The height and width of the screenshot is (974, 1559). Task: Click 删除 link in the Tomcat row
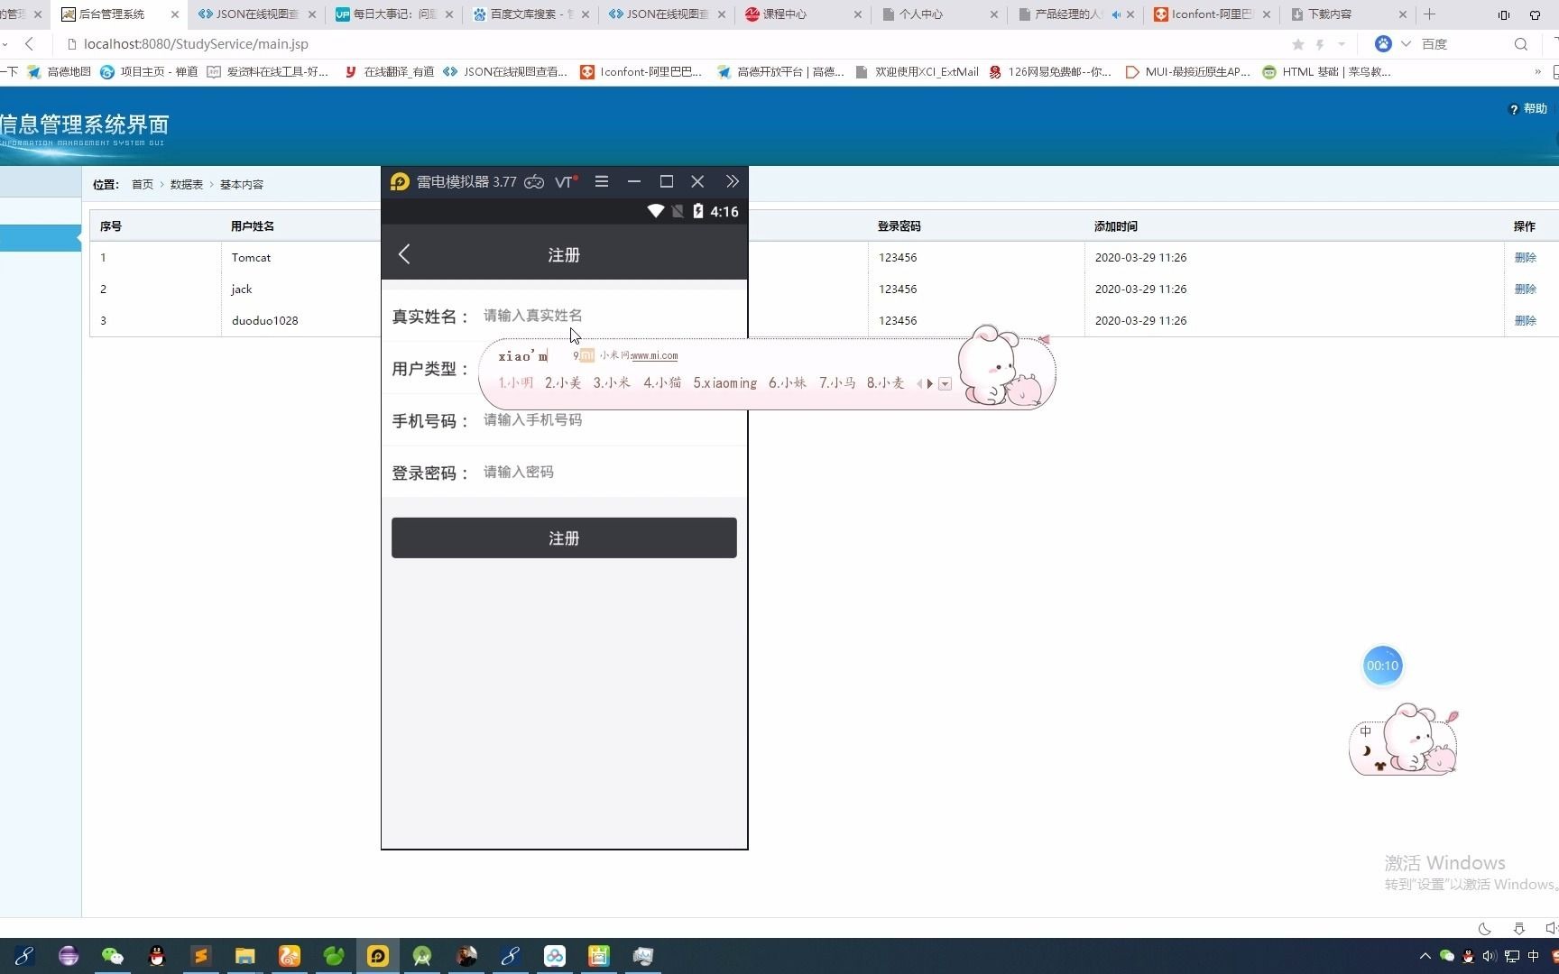[x=1526, y=257]
